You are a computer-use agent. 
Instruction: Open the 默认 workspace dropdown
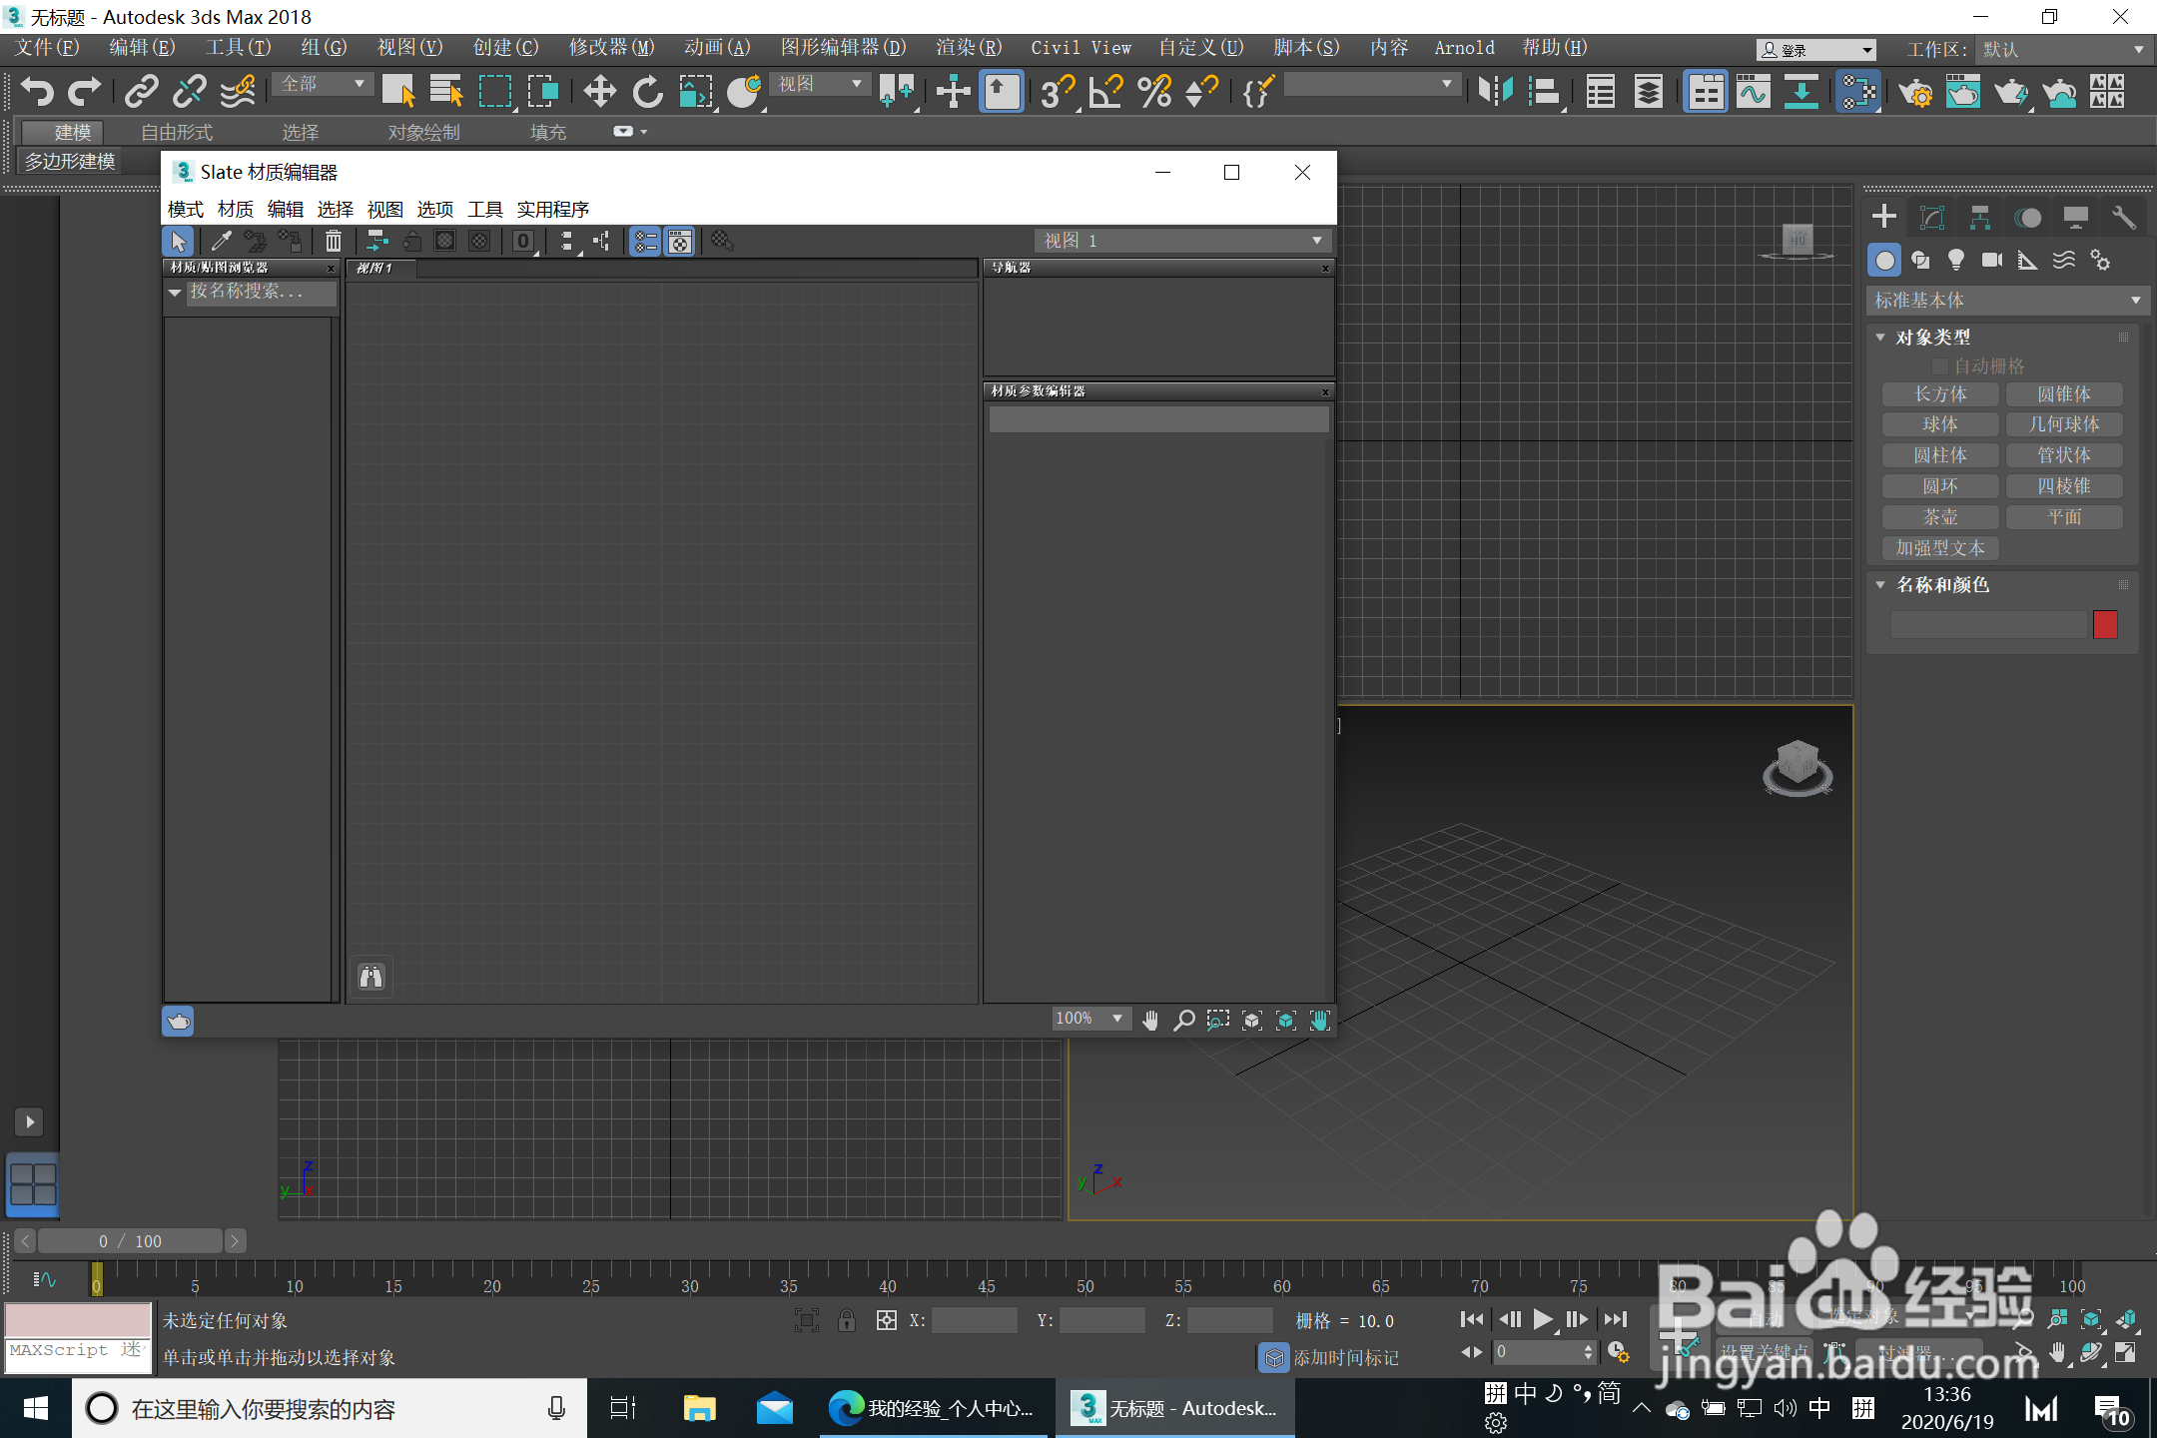2063,49
